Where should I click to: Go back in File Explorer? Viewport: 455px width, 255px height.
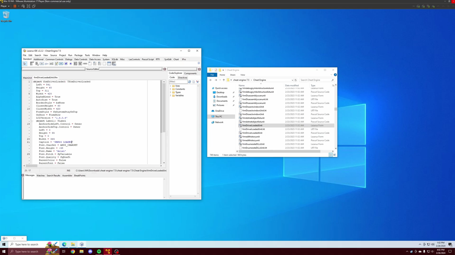tap(210, 80)
